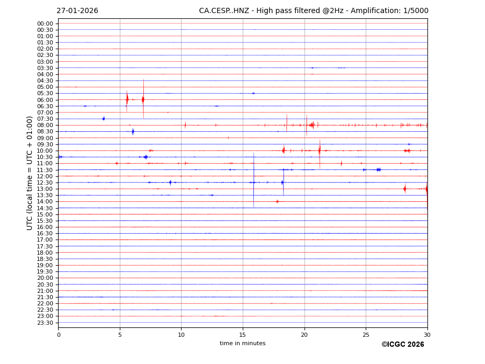This screenshot has height=364, width=485.
Task: Click the 0 tick on the minutes axis
Action: [x=59, y=335]
